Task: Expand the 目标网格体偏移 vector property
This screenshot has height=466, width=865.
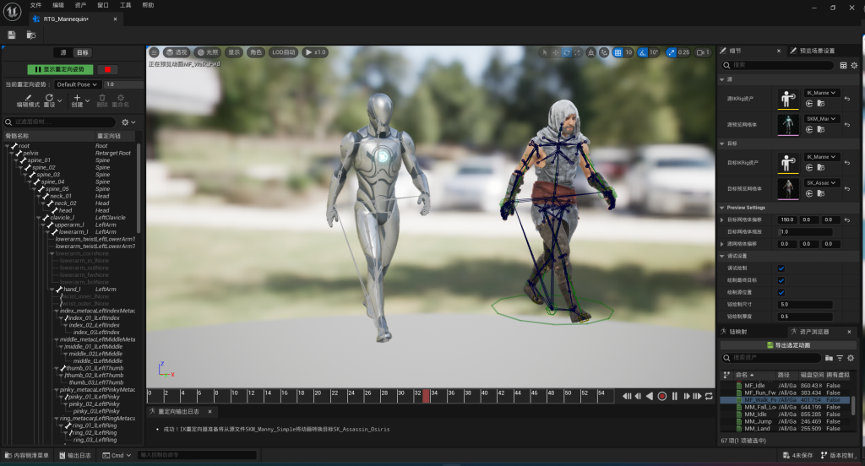Action: pyautogui.click(x=722, y=219)
